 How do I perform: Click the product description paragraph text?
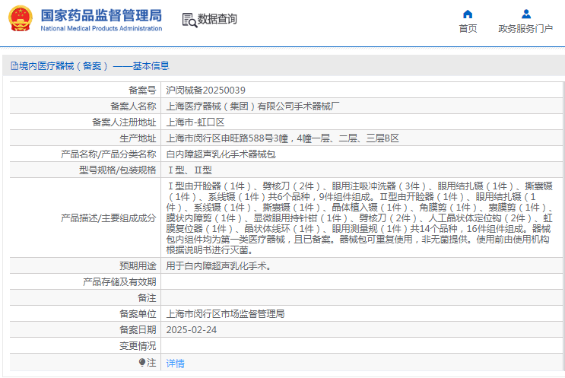pyautogui.click(x=359, y=218)
